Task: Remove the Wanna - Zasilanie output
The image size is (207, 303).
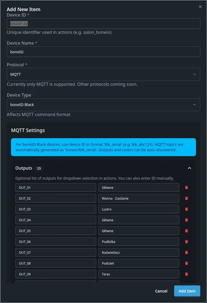Action: (187, 198)
